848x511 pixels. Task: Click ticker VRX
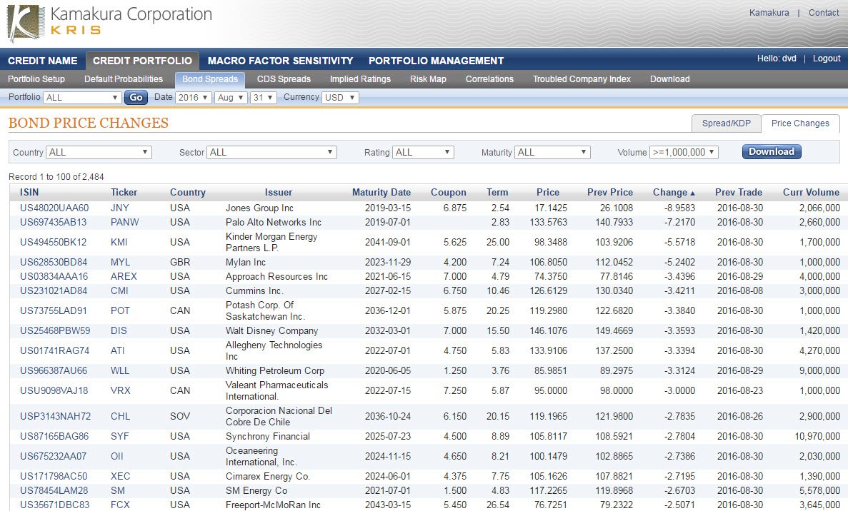[120, 390]
